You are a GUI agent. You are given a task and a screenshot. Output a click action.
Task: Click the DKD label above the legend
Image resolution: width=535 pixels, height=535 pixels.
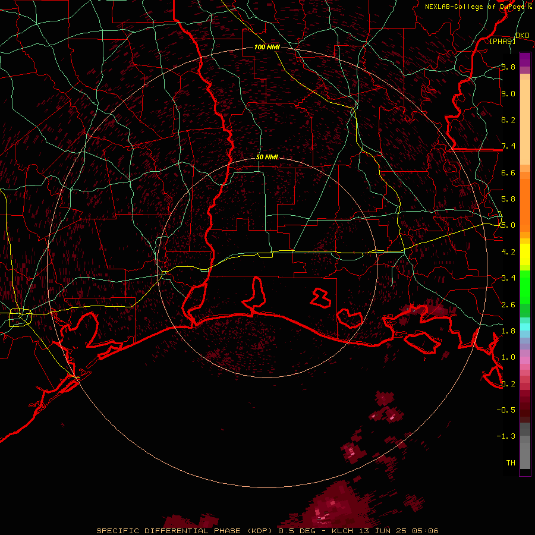tap(522, 36)
